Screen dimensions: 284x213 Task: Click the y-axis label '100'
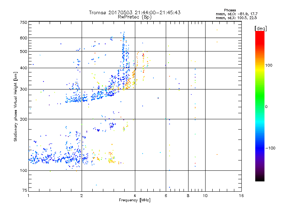(23, 171)
